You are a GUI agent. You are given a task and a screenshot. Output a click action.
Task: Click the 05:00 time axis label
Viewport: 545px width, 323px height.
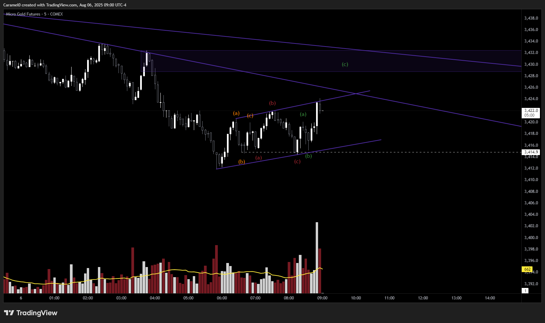tap(188, 298)
